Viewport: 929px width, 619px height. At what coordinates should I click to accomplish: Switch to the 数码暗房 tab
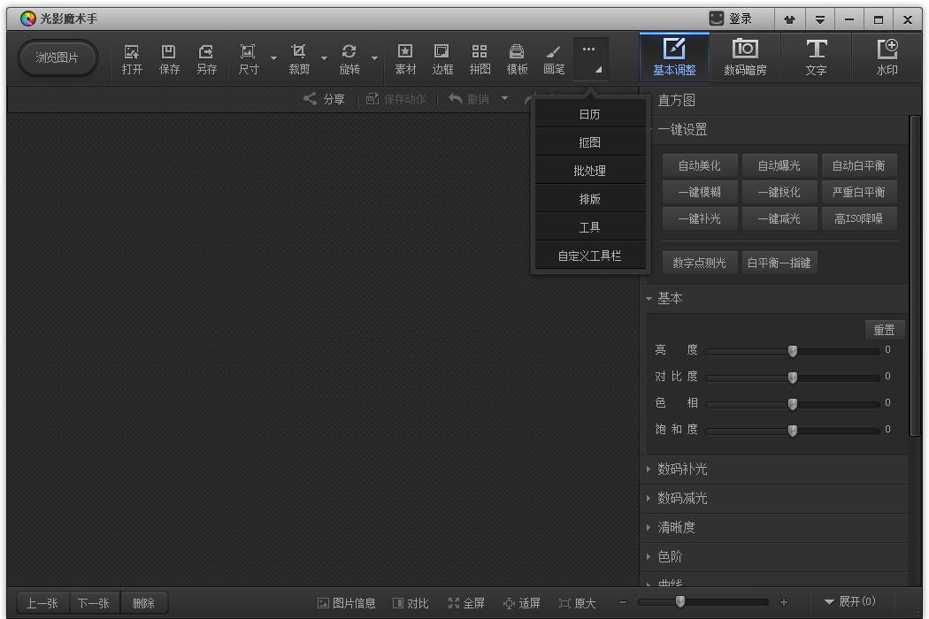click(x=745, y=58)
